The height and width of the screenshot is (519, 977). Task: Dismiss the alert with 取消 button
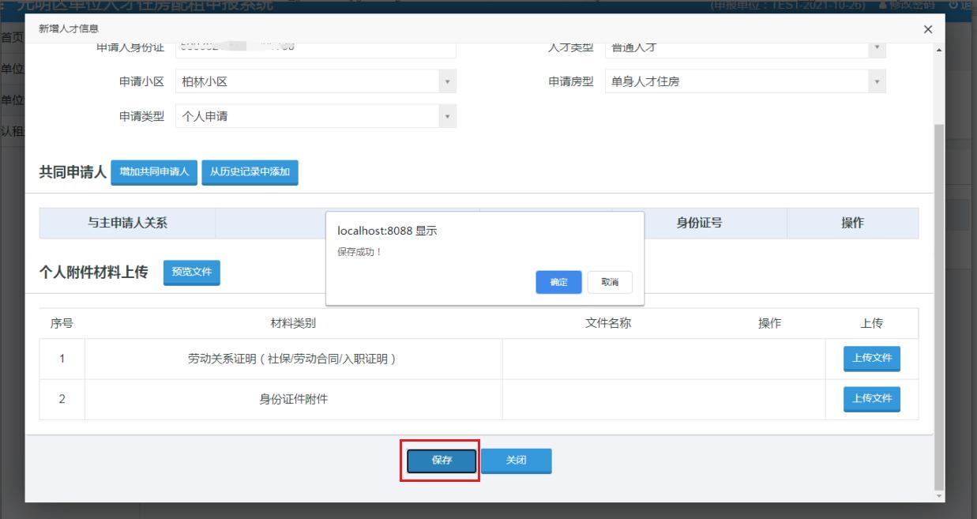click(609, 282)
